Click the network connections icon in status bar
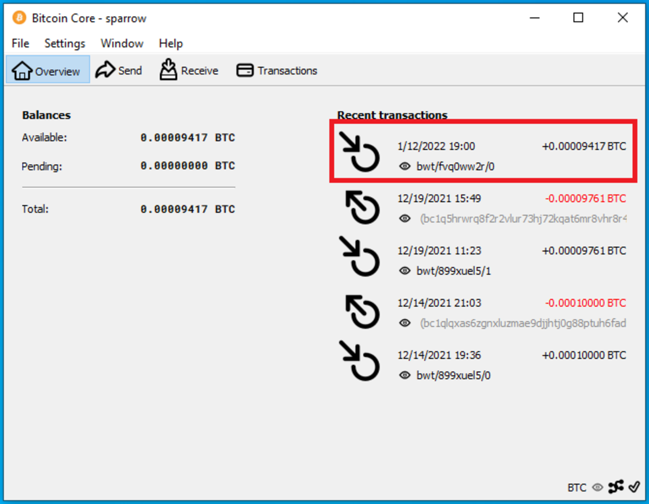The width and height of the screenshot is (649, 504). (616, 487)
